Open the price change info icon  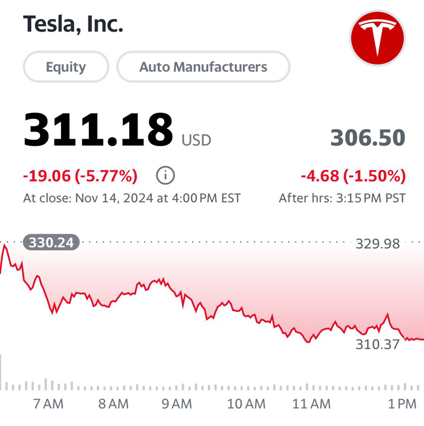[165, 175]
